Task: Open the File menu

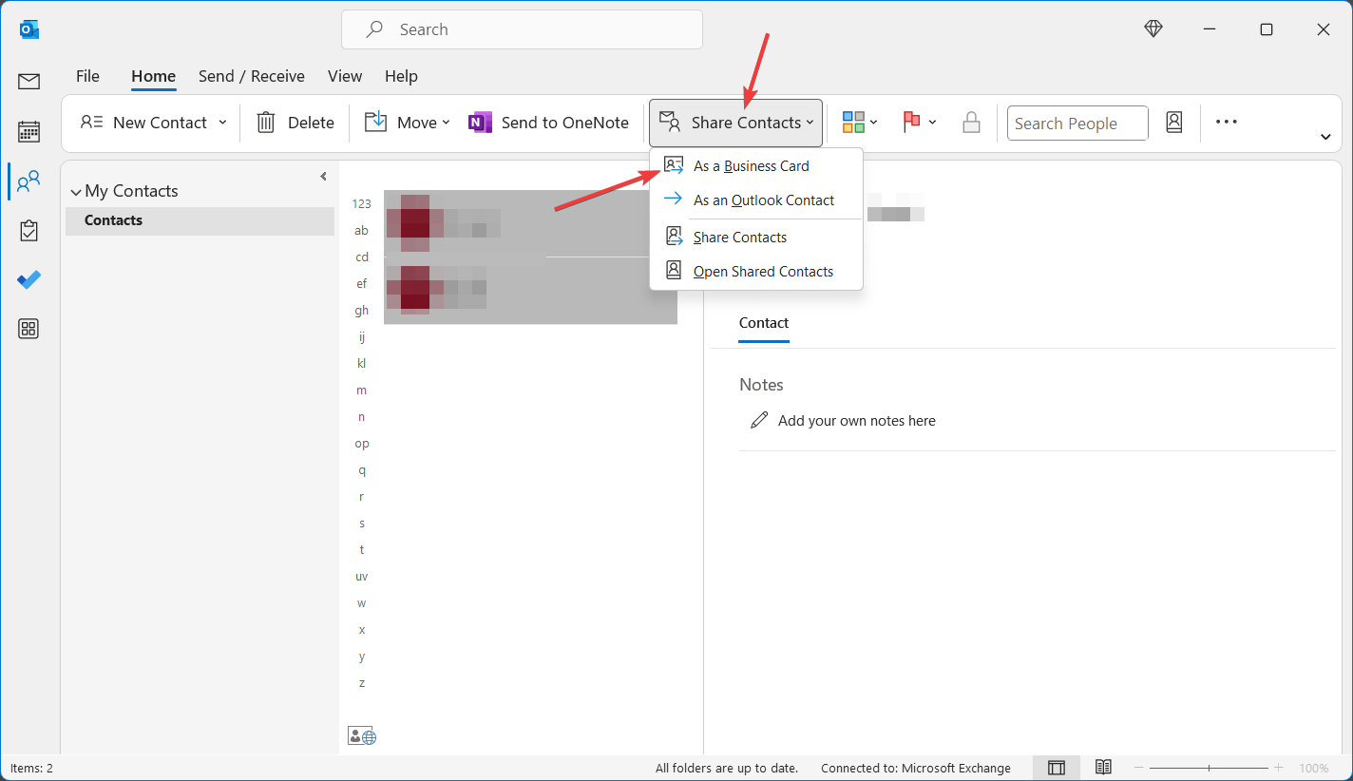Action: [87, 76]
